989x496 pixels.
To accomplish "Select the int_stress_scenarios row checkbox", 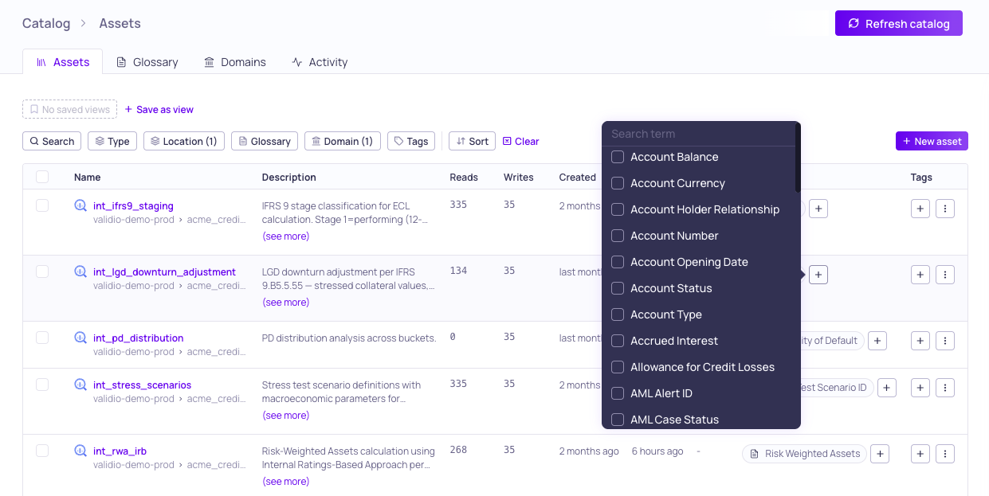I will click(42, 385).
